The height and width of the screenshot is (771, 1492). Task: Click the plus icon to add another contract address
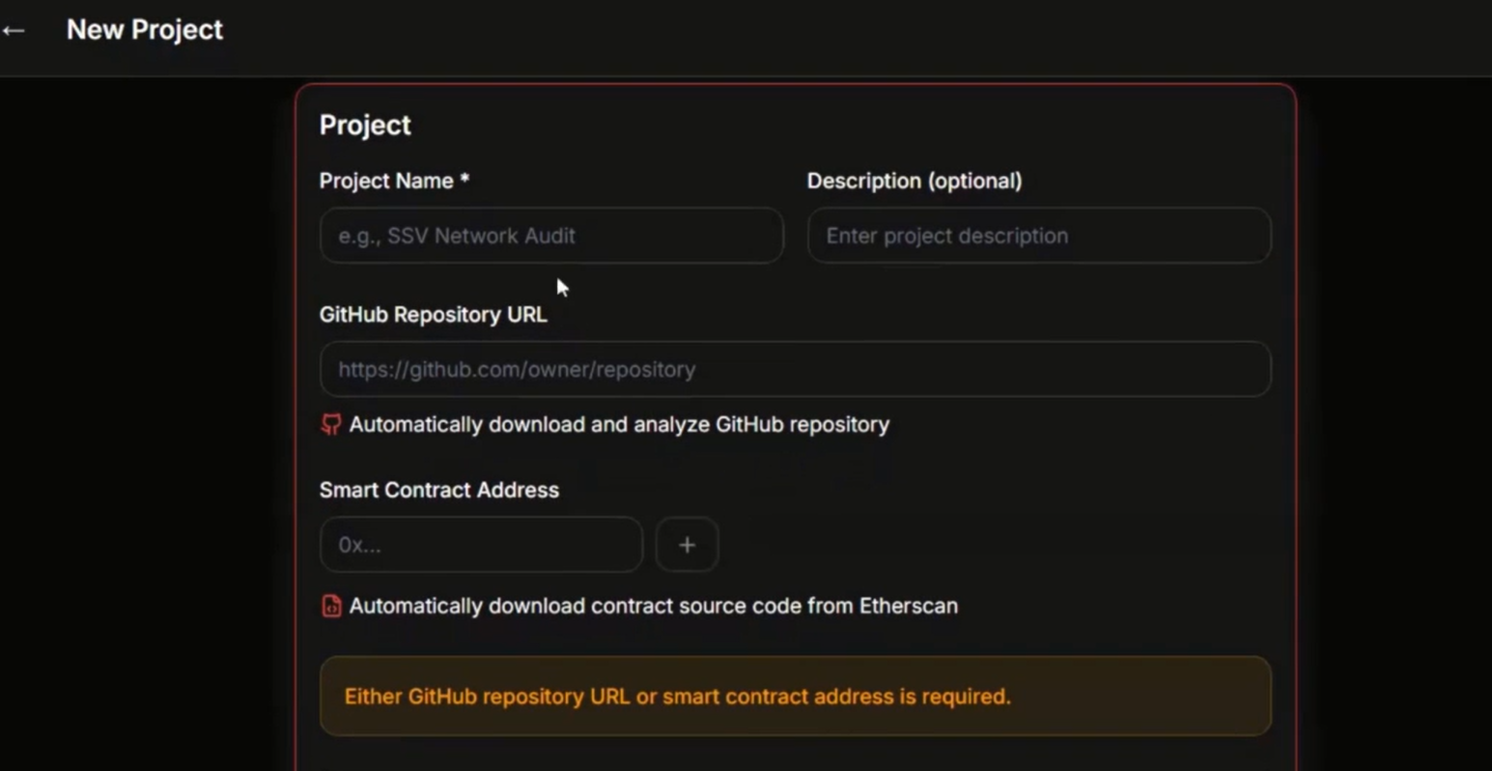pyautogui.click(x=687, y=544)
